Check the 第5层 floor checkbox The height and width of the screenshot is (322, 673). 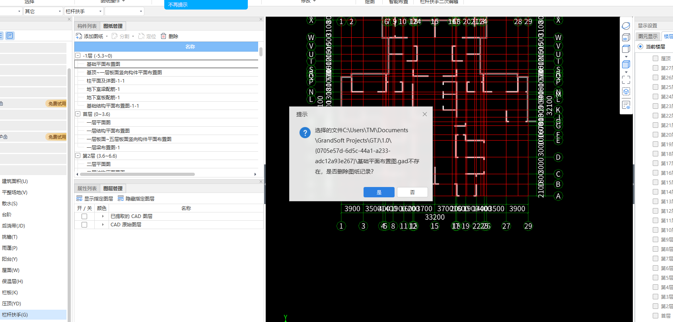tap(655, 278)
